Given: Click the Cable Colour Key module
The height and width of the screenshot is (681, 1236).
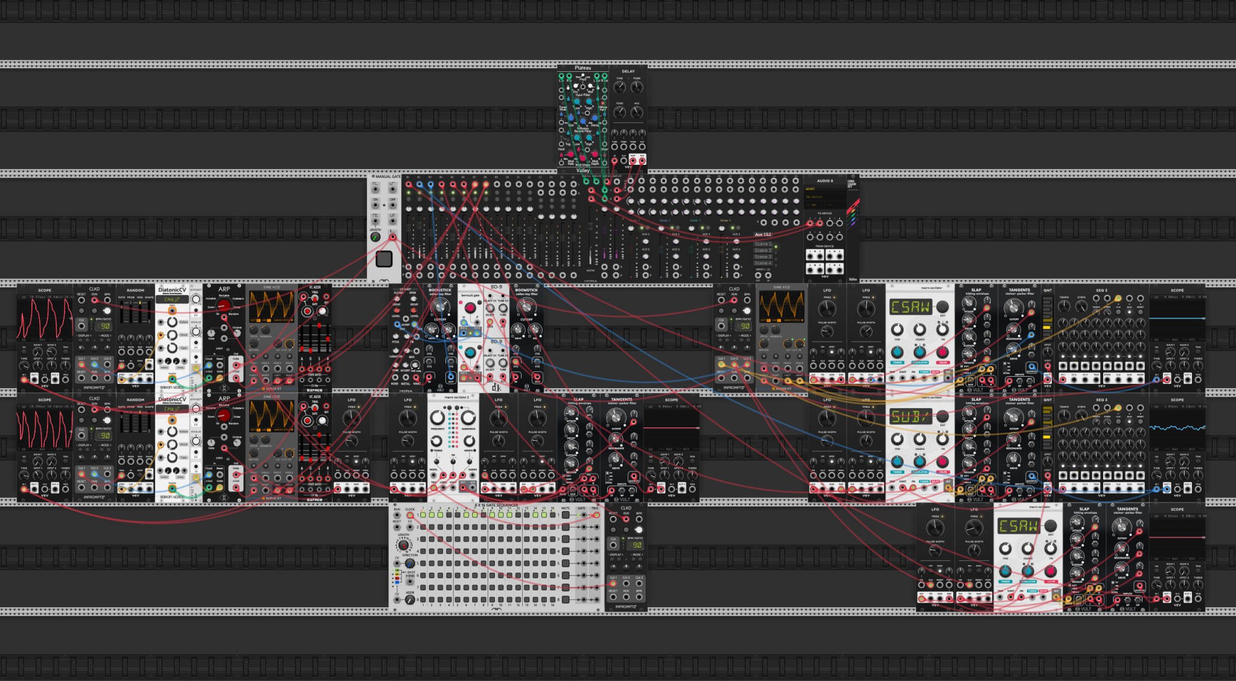Looking at the screenshot, I should (853, 228).
